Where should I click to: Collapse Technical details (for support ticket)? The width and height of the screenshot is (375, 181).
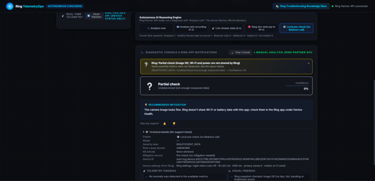click(167, 132)
